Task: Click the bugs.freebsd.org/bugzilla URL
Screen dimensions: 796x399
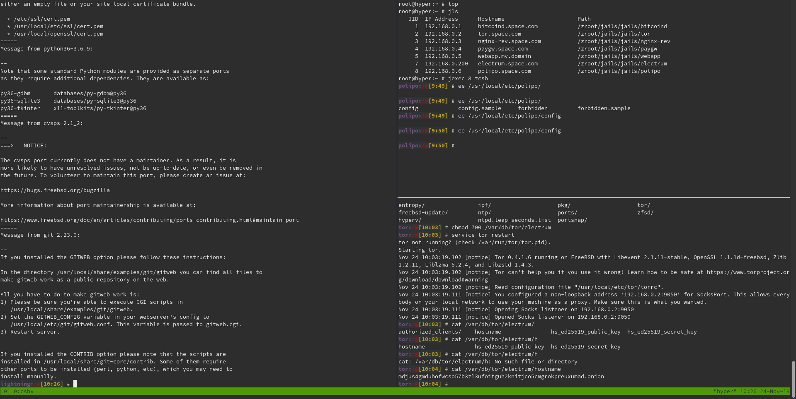Action: (x=55, y=190)
